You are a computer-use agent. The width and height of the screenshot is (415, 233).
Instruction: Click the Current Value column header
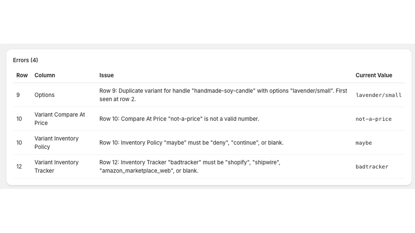tap(374, 75)
